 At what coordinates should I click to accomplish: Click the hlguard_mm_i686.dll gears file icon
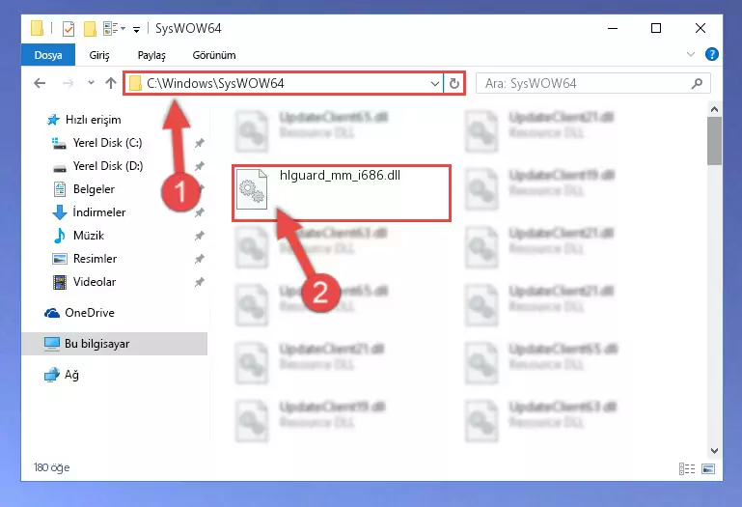(x=252, y=189)
